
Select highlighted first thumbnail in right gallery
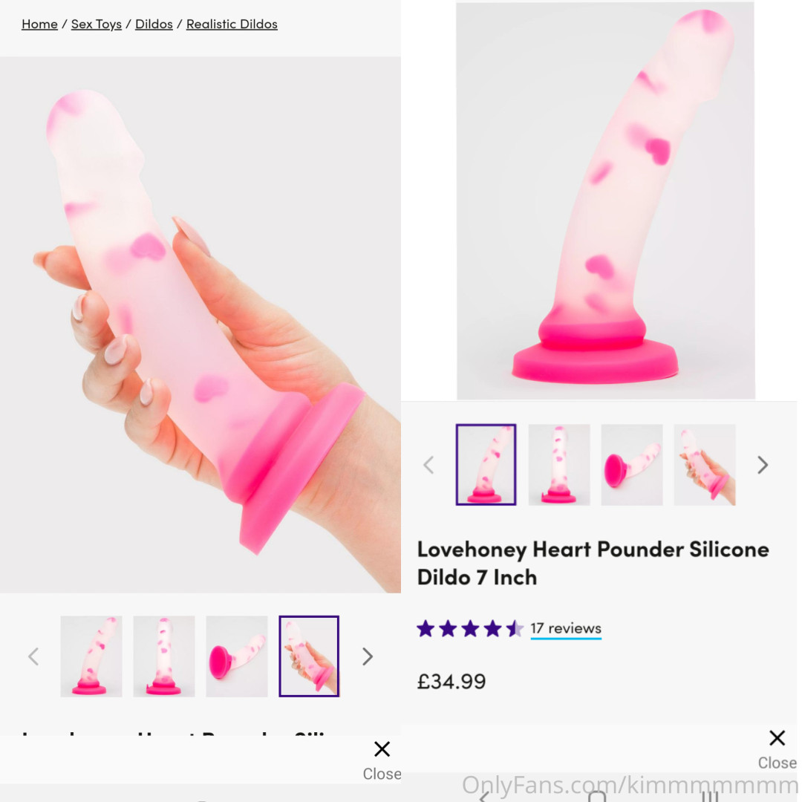point(486,464)
